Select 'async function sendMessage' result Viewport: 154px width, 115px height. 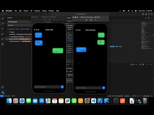pyautogui.click(x=20, y=39)
